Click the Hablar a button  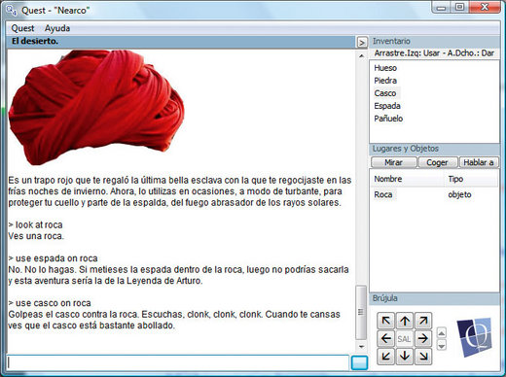tap(479, 162)
